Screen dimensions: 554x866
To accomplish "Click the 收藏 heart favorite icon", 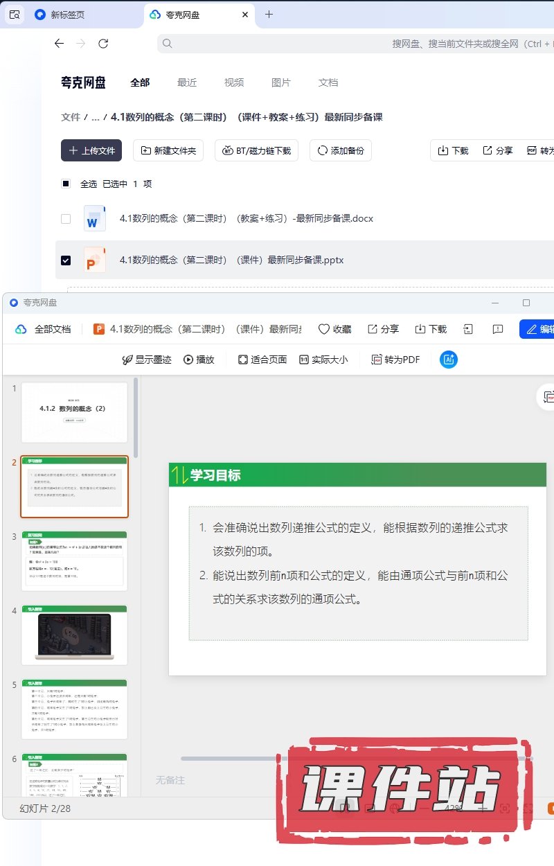I will pos(323,329).
